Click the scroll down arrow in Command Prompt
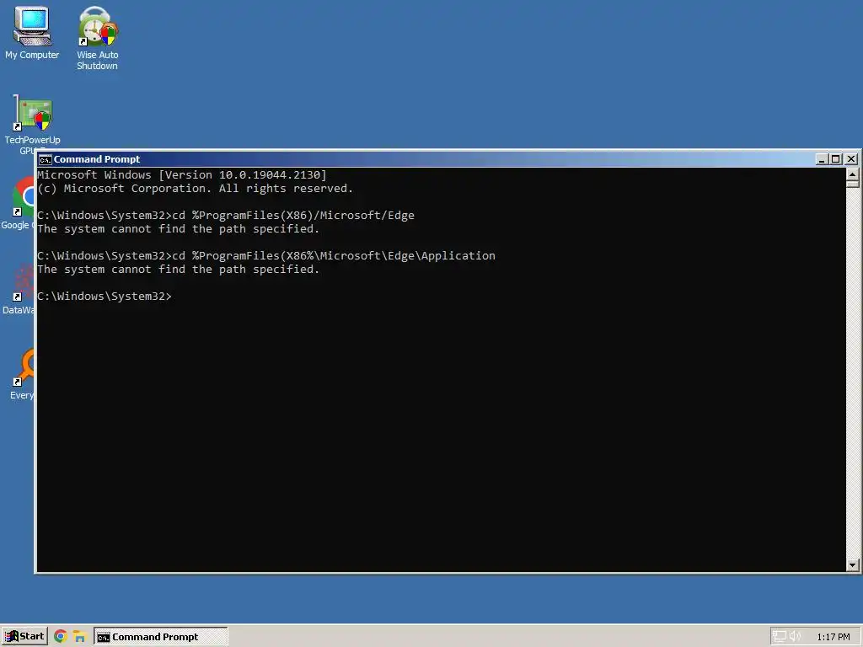 [853, 565]
